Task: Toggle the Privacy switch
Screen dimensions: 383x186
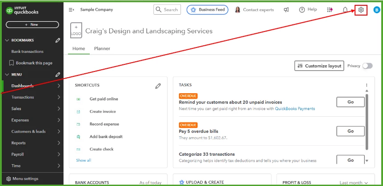Action: pyautogui.click(x=367, y=66)
